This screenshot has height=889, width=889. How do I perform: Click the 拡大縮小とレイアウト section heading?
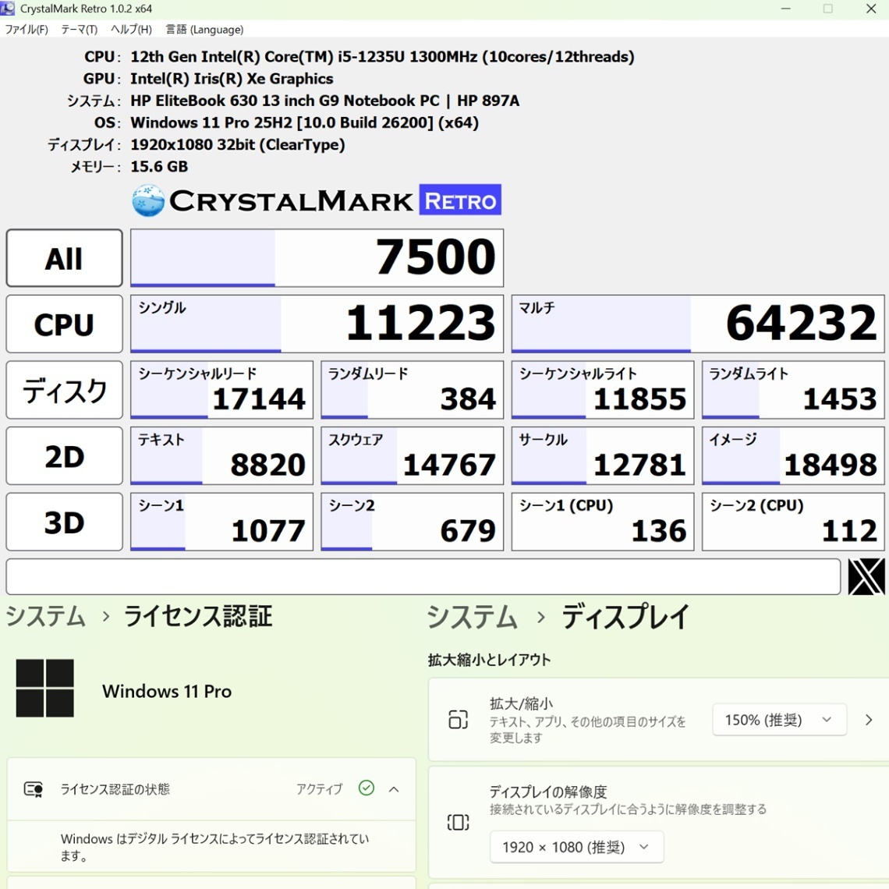489,660
